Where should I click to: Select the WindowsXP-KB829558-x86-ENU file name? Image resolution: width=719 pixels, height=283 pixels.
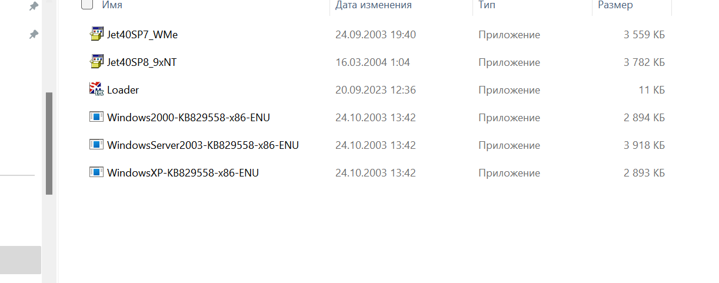tap(183, 173)
